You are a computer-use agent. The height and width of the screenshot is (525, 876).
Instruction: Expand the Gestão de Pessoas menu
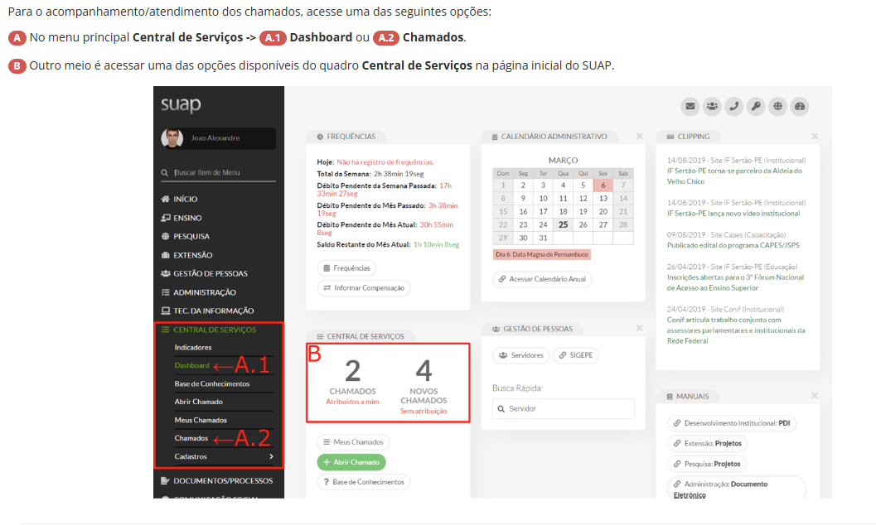(210, 274)
